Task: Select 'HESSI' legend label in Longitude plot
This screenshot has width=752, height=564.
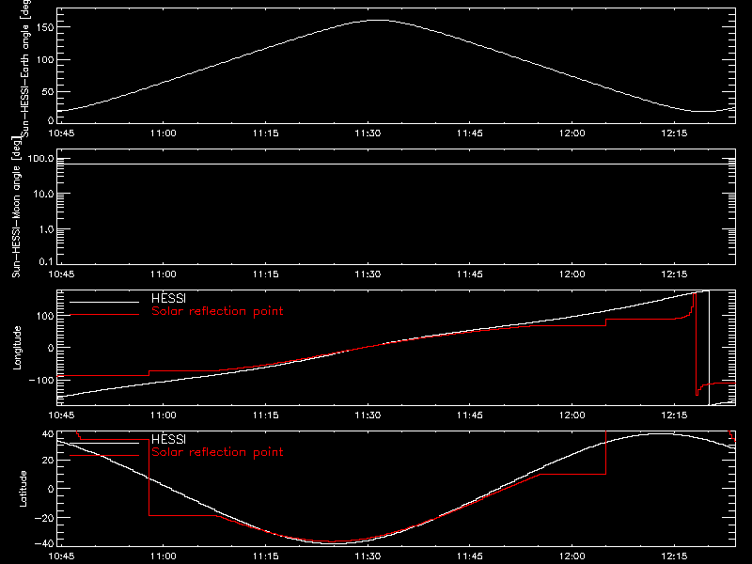Action: point(168,298)
